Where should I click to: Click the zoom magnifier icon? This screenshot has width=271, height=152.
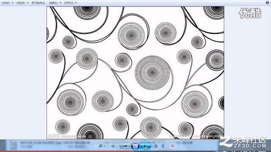(x=101, y=146)
